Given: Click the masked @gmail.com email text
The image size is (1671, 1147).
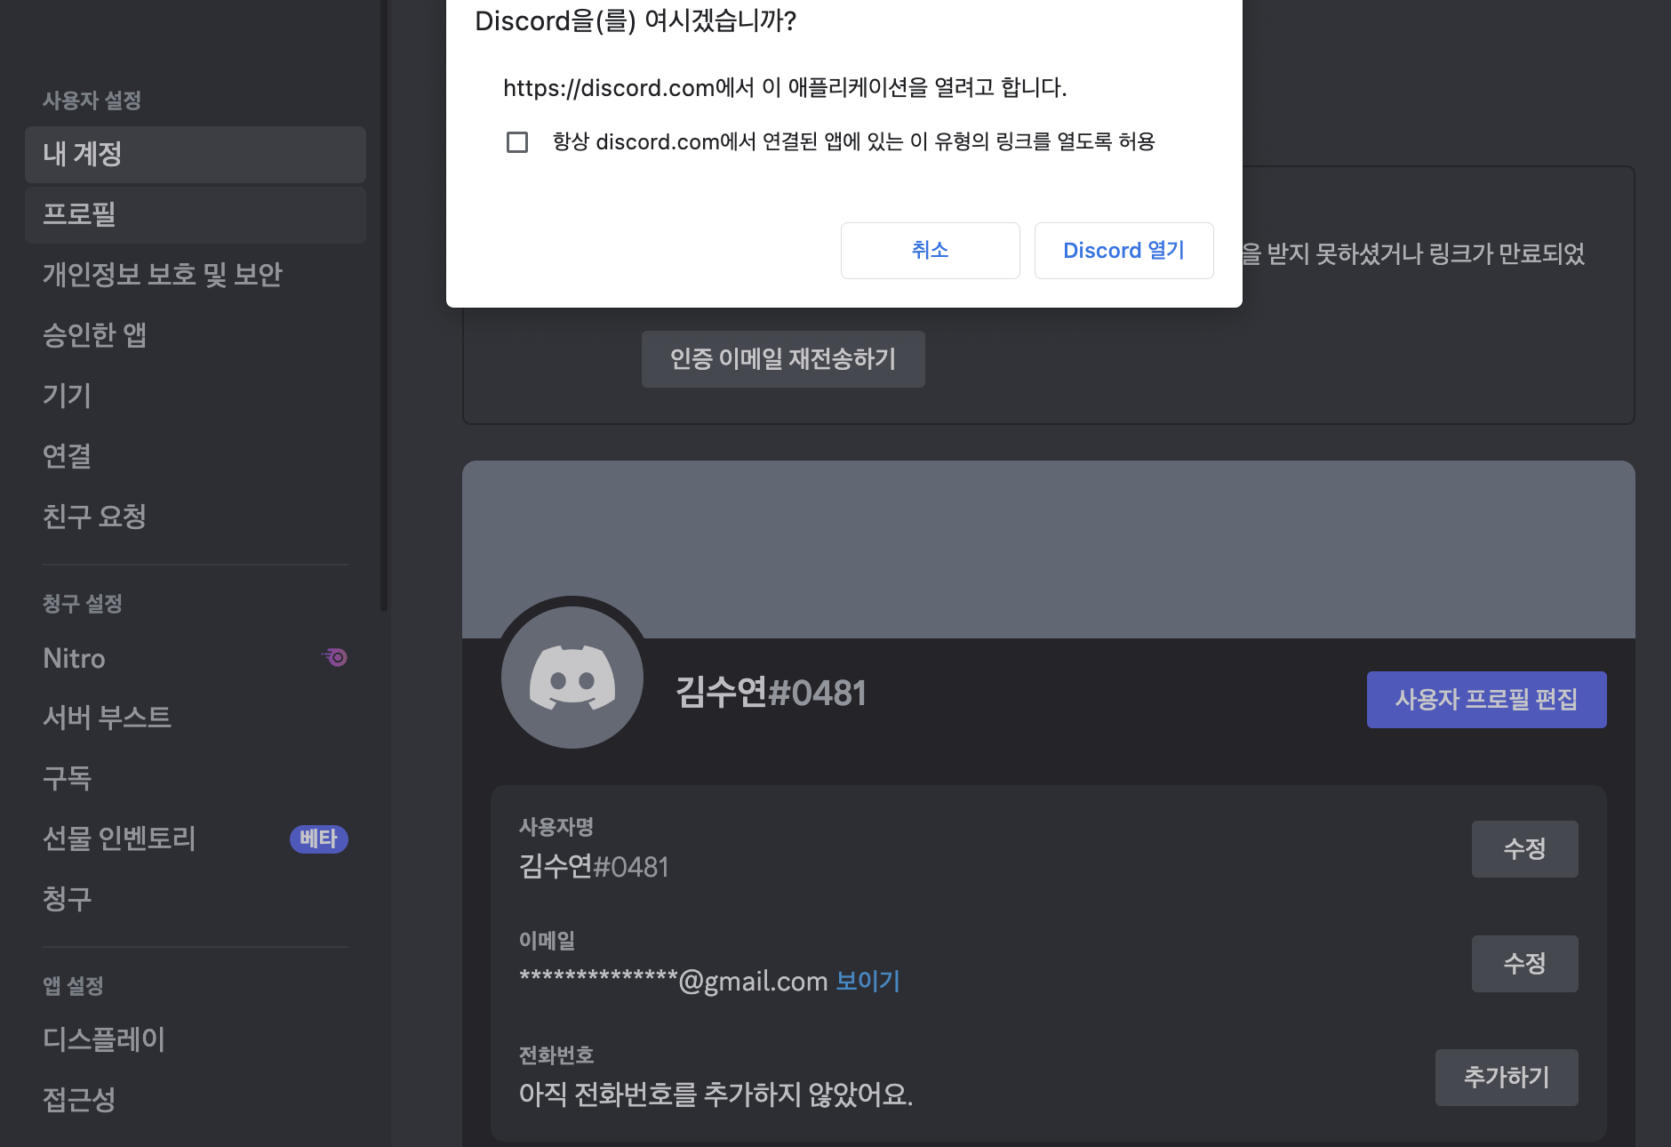Looking at the screenshot, I should [673, 981].
